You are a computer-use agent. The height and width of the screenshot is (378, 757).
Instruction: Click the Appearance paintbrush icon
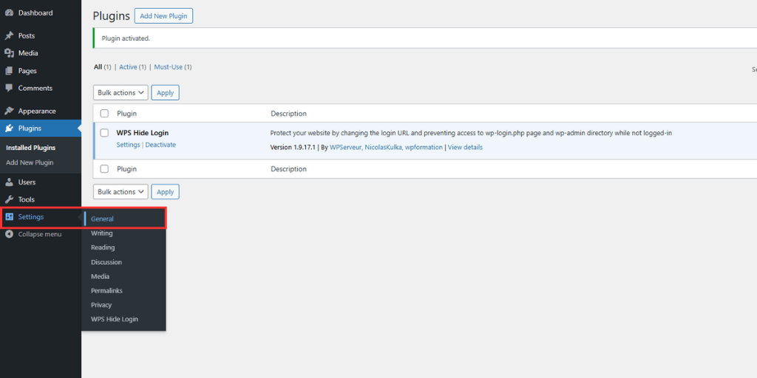pyautogui.click(x=9, y=111)
